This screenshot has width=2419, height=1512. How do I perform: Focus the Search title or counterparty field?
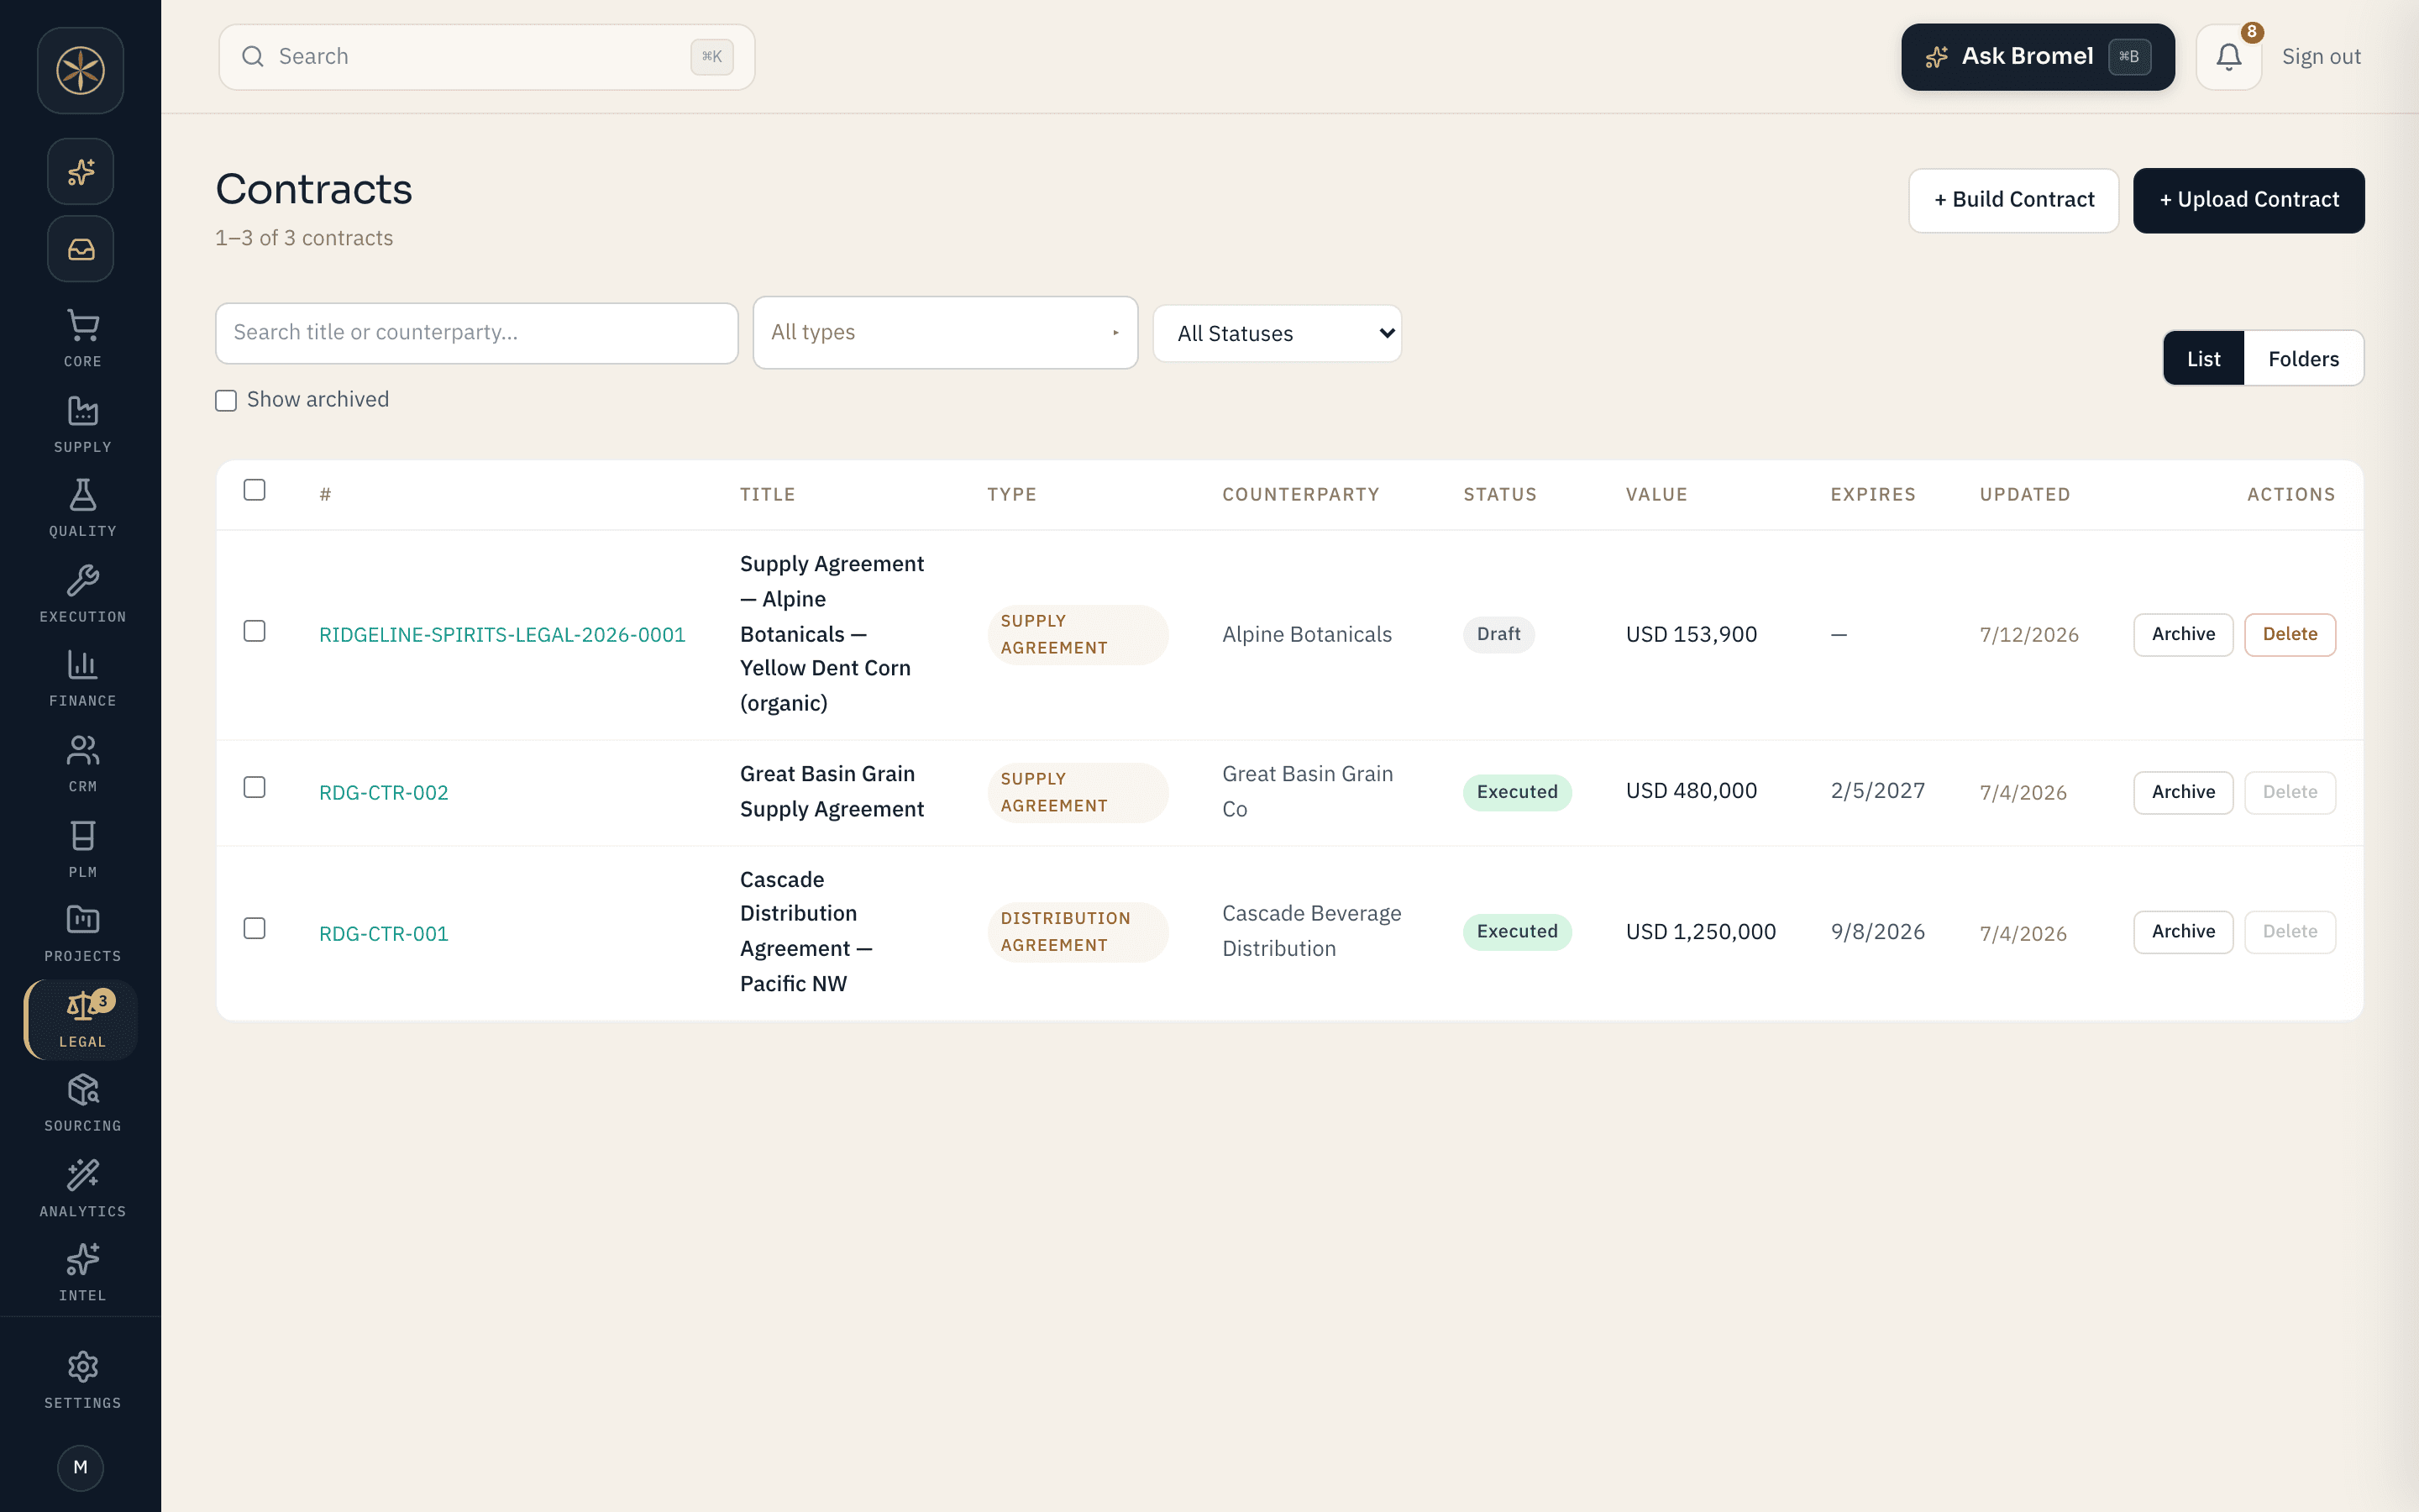[477, 333]
